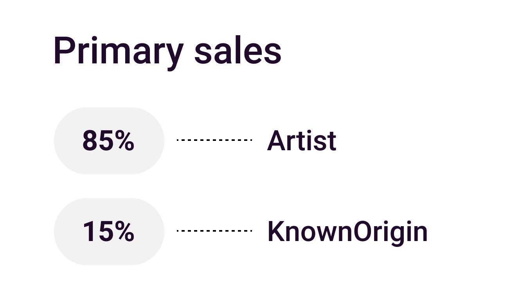This screenshot has width=529, height=306.
Task: Click the capital "K" in KnownOrigin
Action: (275, 231)
